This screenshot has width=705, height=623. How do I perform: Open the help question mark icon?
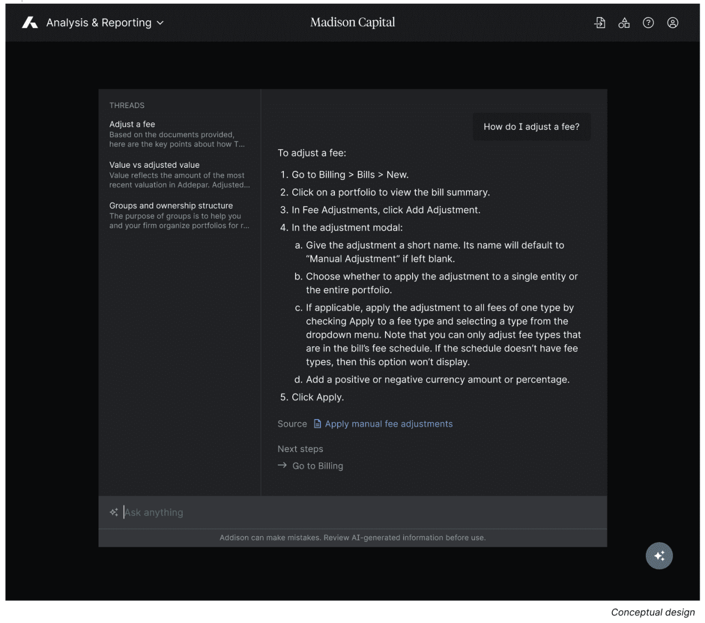coord(648,22)
